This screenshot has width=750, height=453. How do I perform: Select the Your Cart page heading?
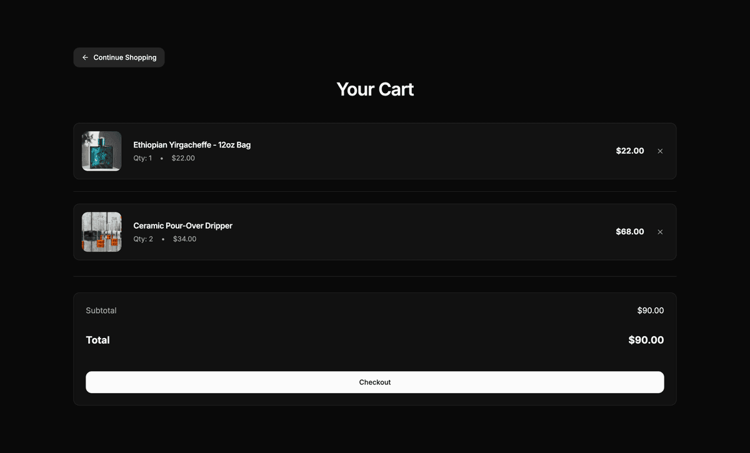pyautogui.click(x=375, y=89)
